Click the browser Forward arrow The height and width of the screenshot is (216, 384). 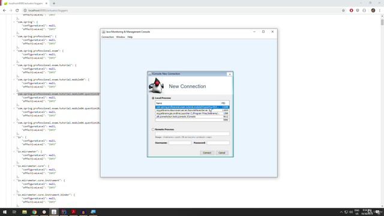pos(11,11)
